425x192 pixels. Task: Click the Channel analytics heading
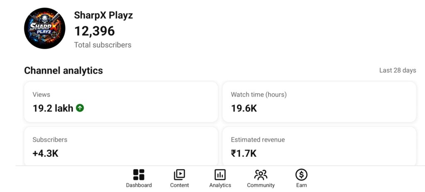64,70
